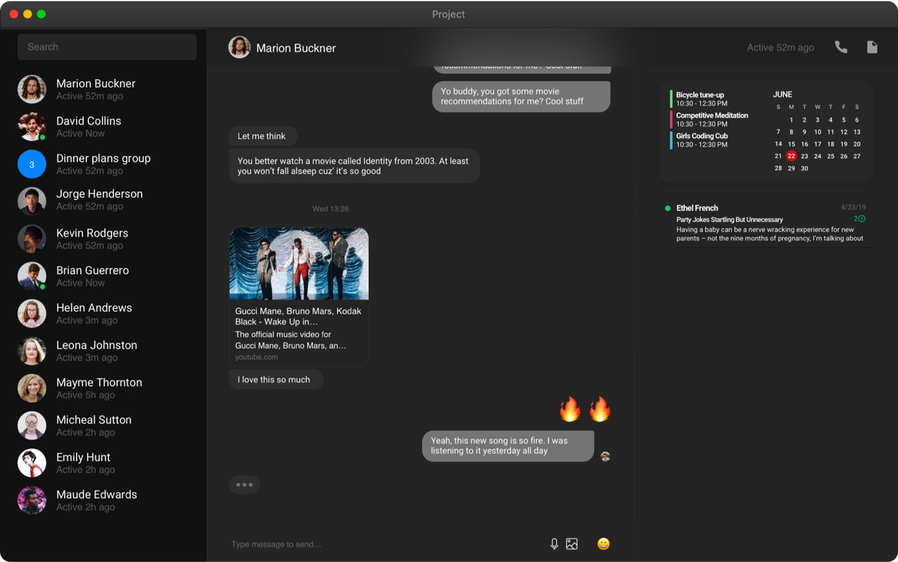898x562 pixels.
Task: Click the microphone voice message icon
Action: tap(554, 544)
